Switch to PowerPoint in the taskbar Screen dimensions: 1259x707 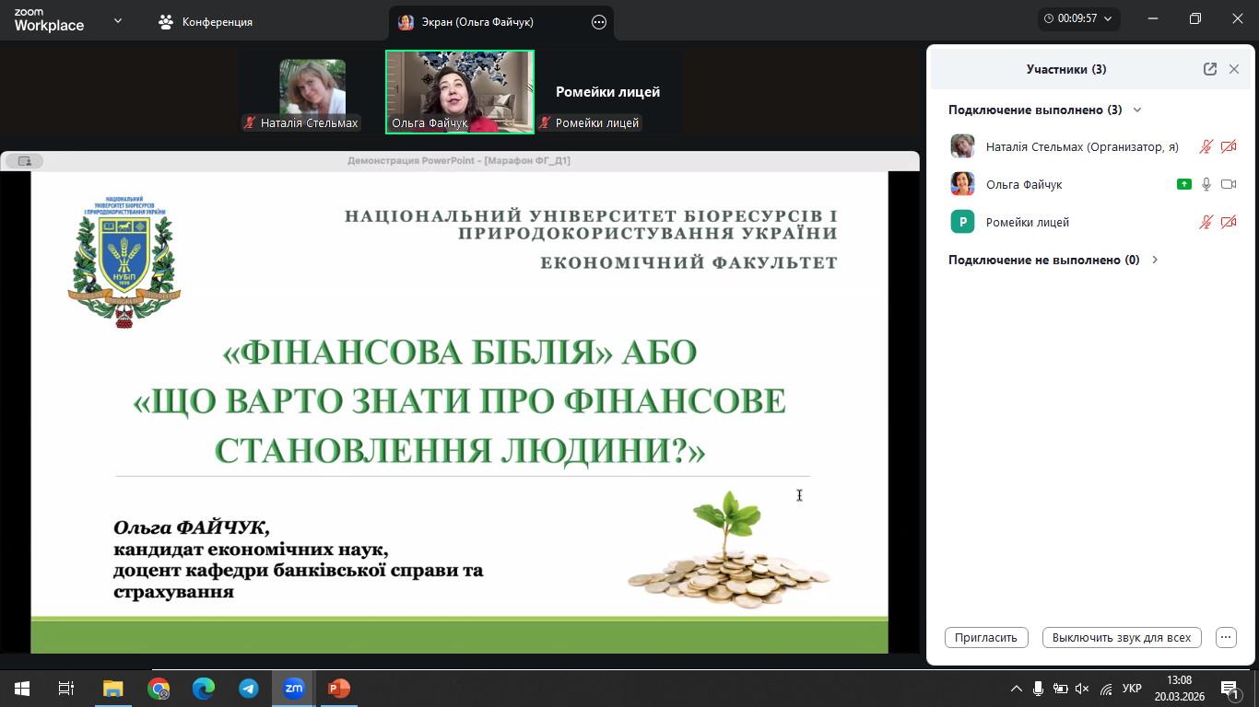pyautogui.click(x=339, y=688)
